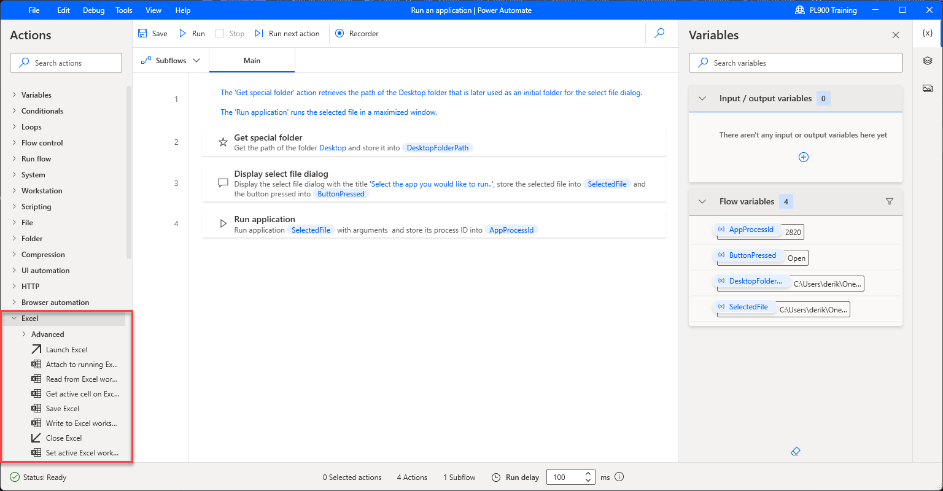Click the Search actions field
Viewport: 943px width, 491px height.
[x=66, y=63]
